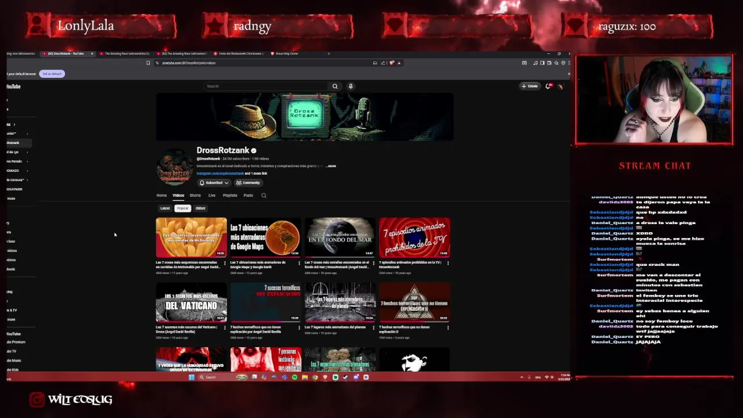This screenshot has height=418, width=743.
Task: Click the YouTube logo in sidebar
Action: [13, 87]
